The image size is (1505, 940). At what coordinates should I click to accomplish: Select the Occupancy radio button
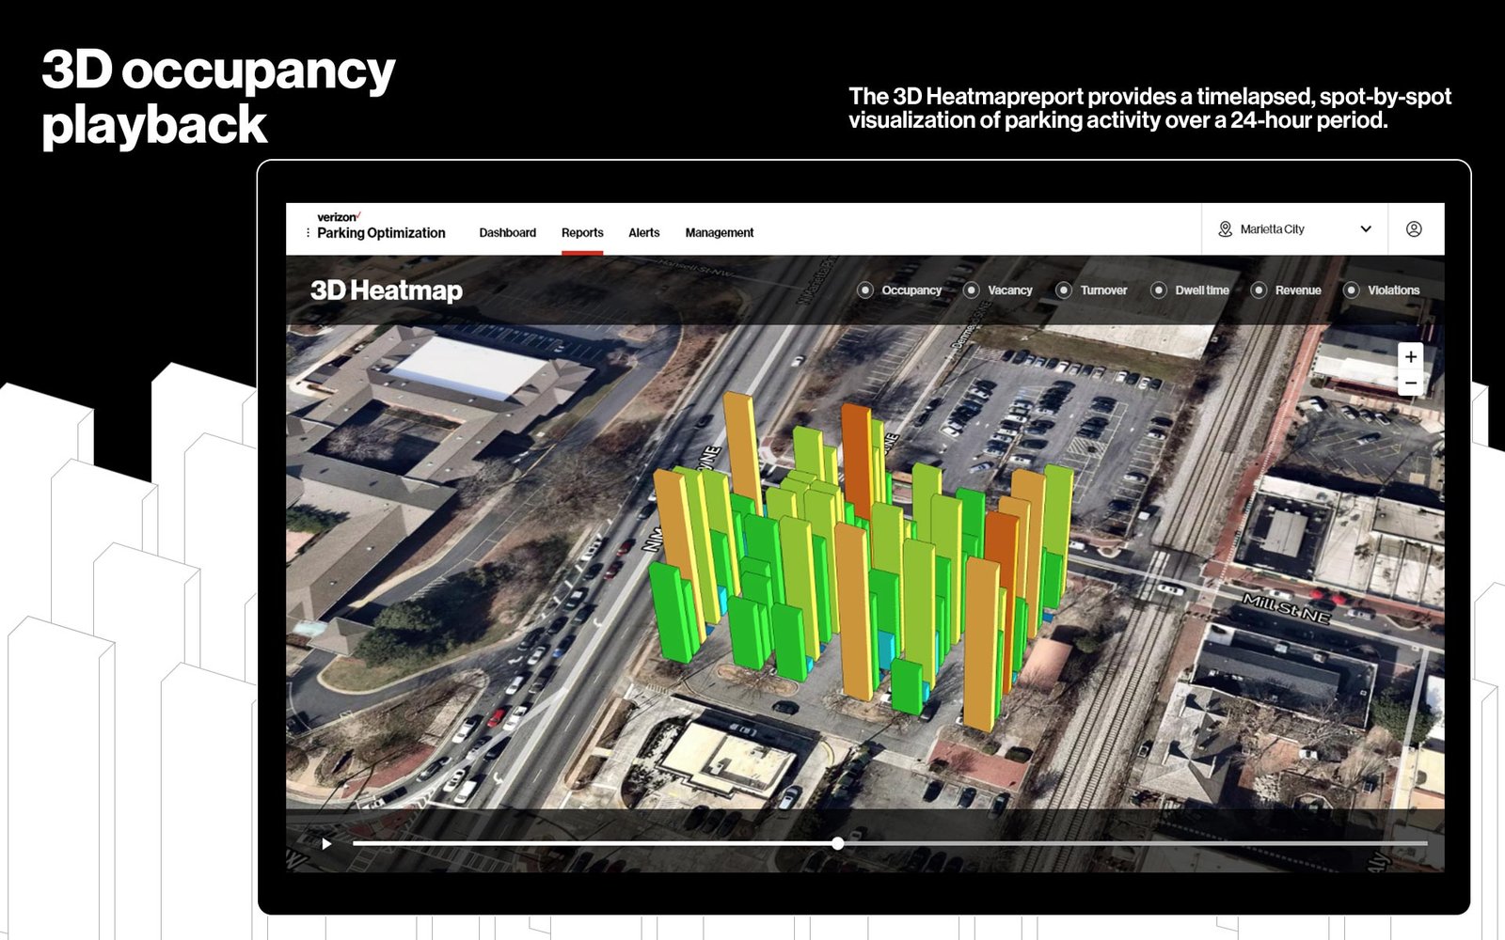click(865, 290)
